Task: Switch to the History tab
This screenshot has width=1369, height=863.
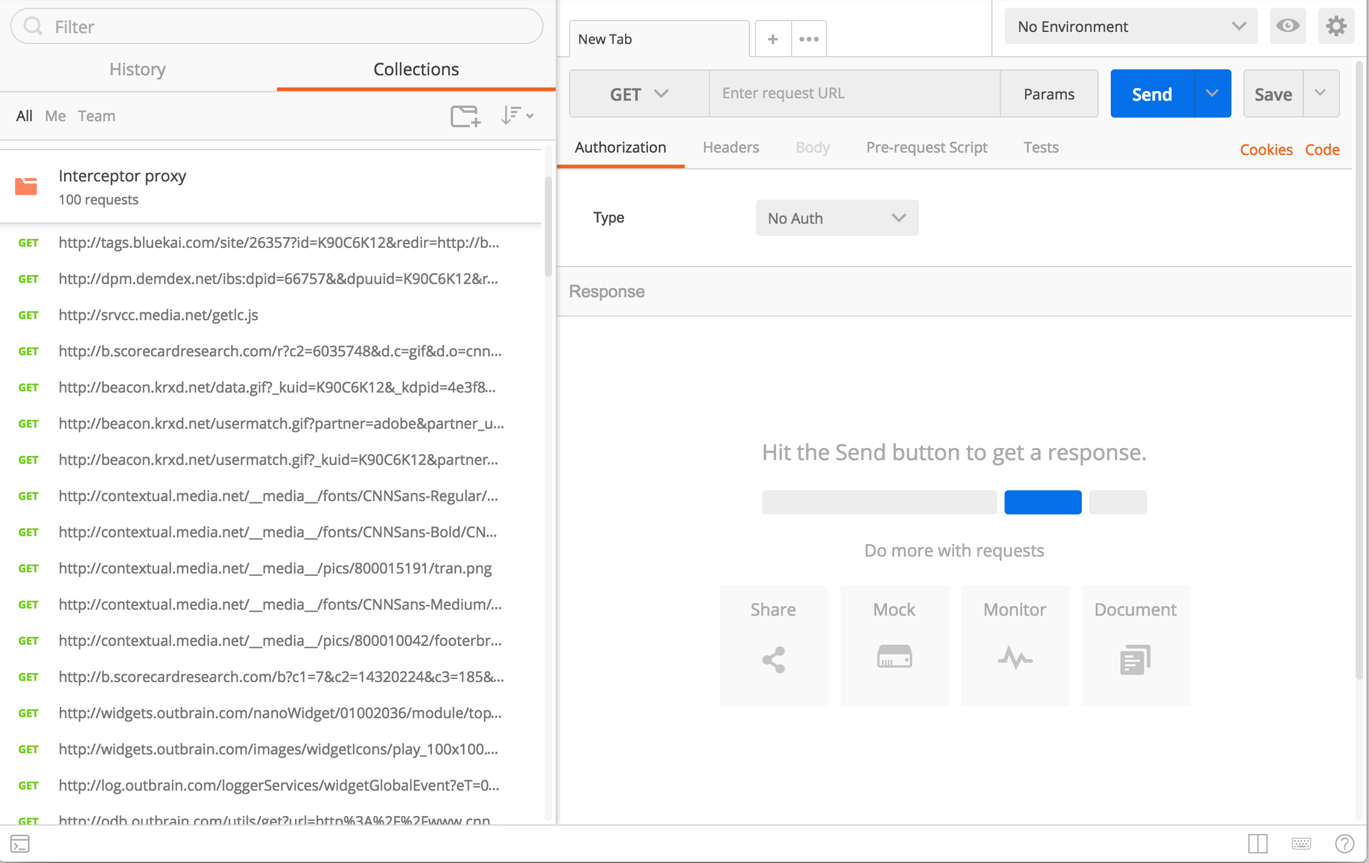Action: click(x=138, y=69)
